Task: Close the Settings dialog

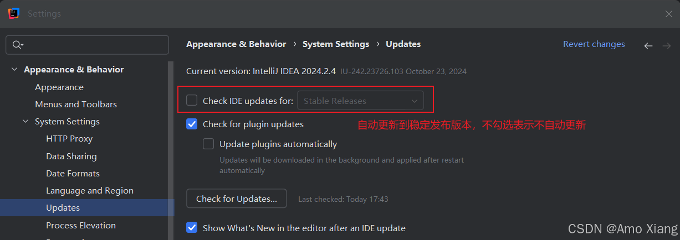Action: point(669,14)
